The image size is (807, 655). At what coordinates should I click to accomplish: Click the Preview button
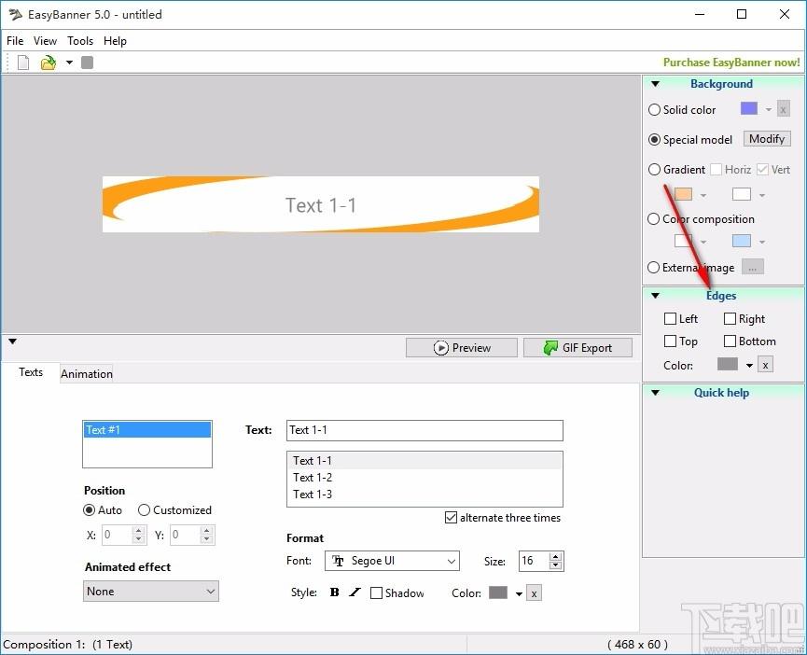(x=462, y=348)
